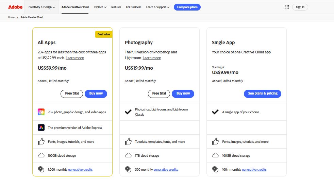Click the Adobe logo
The image size is (334, 187).
pyautogui.click(x=15, y=7)
